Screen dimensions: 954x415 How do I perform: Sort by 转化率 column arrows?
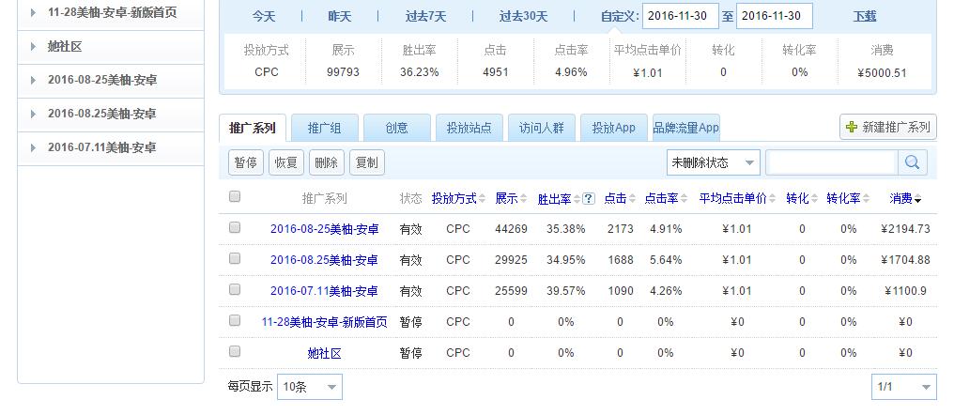(x=866, y=199)
